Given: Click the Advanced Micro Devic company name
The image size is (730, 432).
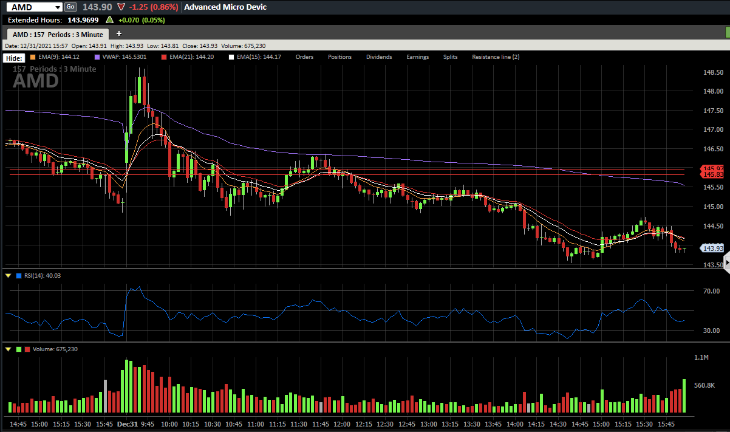Looking at the screenshot, I should tap(225, 7).
